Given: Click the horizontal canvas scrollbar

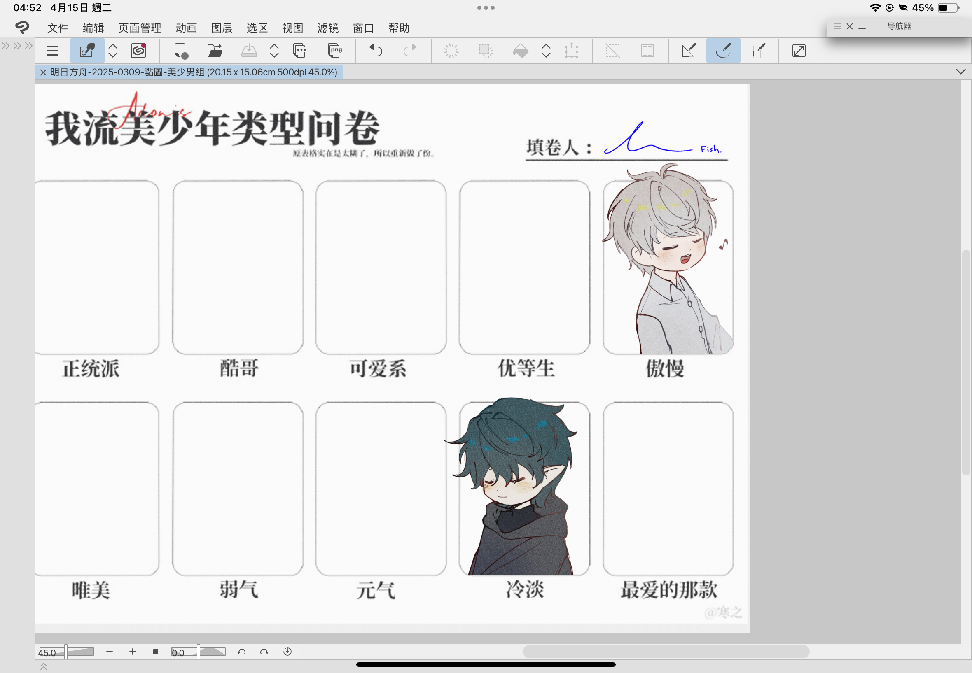Looking at the screenshot, I should point(666,652).
